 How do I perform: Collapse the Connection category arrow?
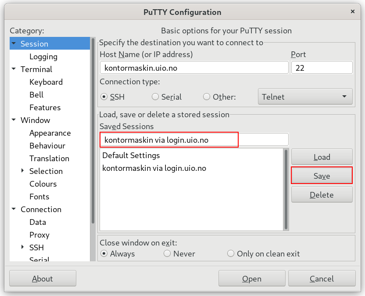click(14, 209)
